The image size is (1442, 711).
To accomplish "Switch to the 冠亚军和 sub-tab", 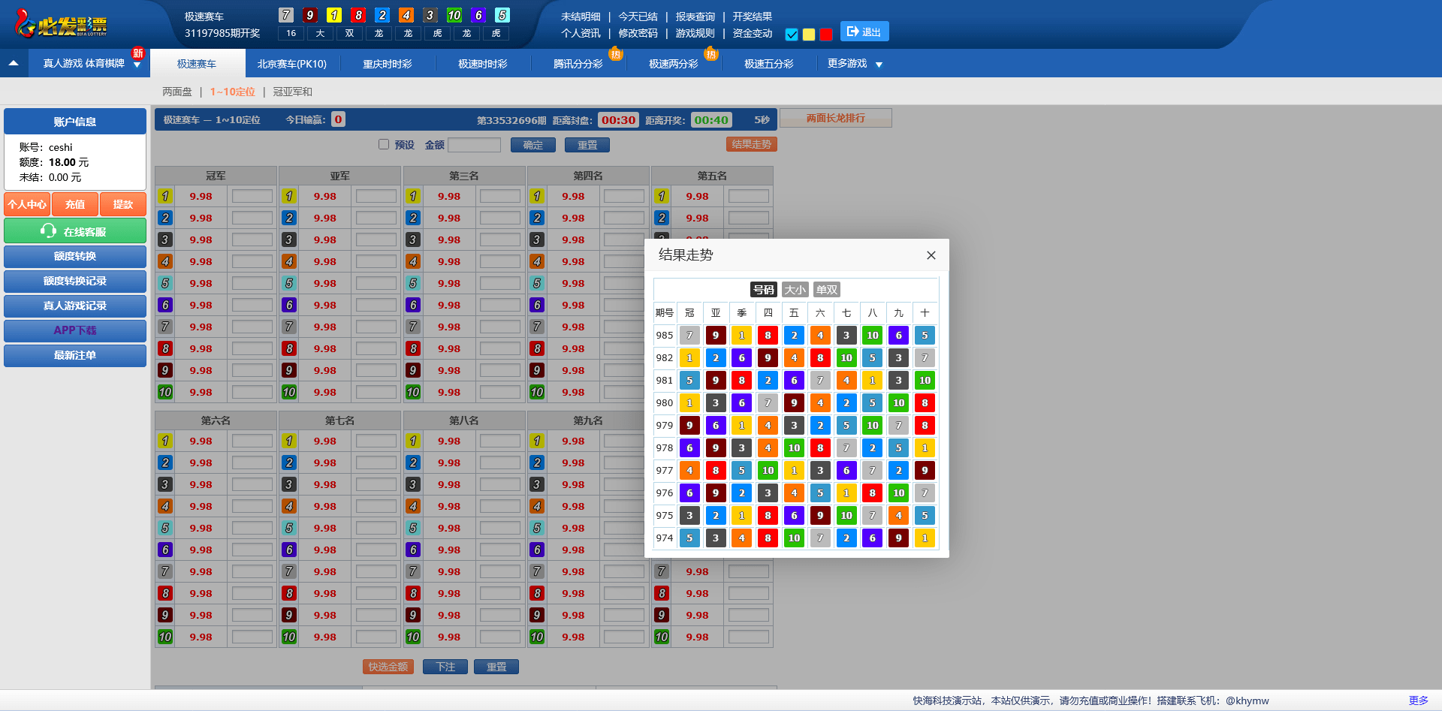I will pos(292,92).
